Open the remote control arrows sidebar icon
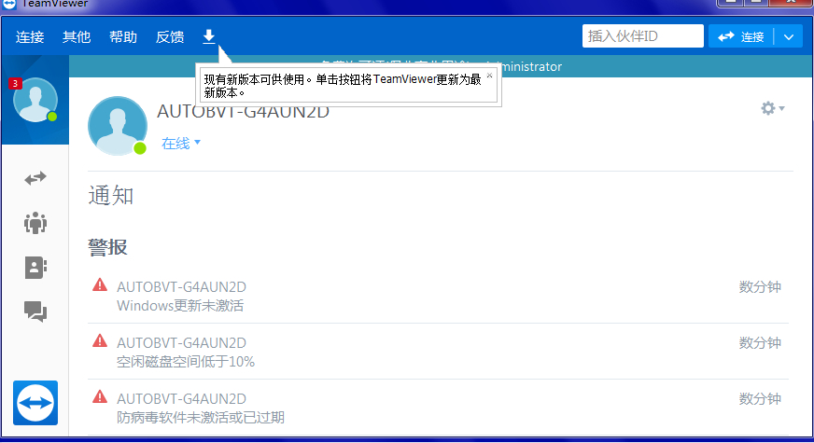Screen dimensions: 814x443 click(x=35, y=178)
